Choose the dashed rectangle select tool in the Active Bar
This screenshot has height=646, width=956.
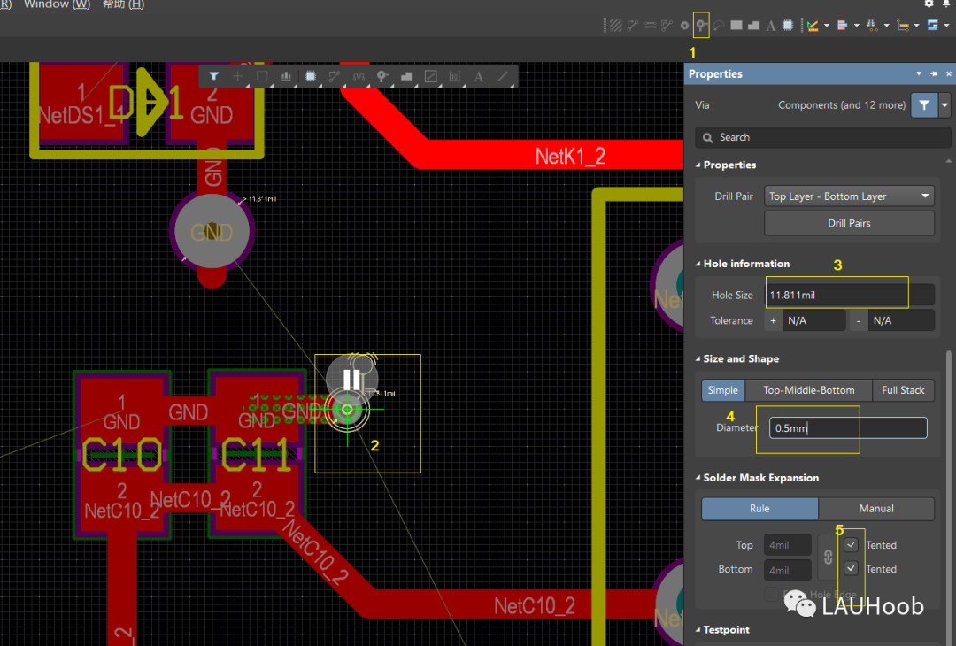[x=262, y=76]
